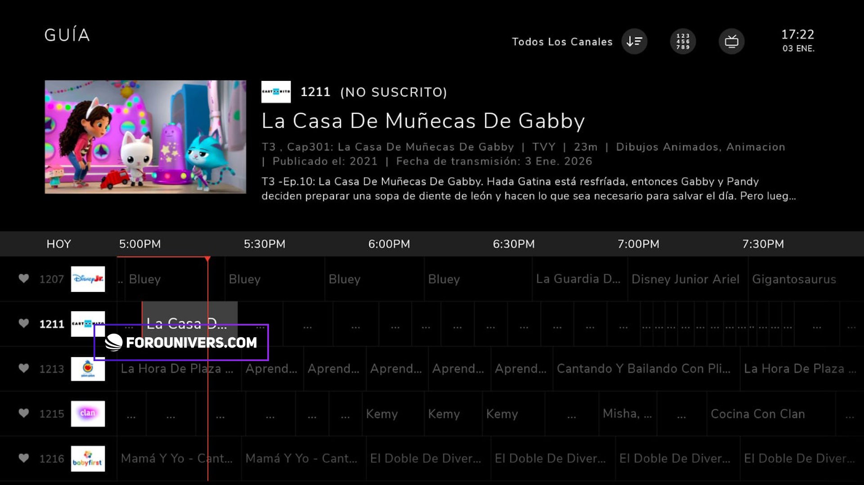
Task: Select the 7:30PM time slot header
Action: tap(763, 244)
